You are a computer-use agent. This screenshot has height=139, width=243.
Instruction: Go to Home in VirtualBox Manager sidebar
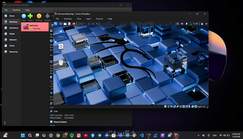coord(12,16)
